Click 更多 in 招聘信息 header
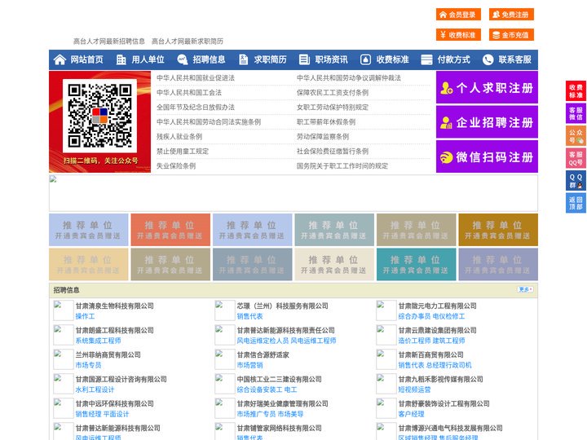 (x=525, y=289)
